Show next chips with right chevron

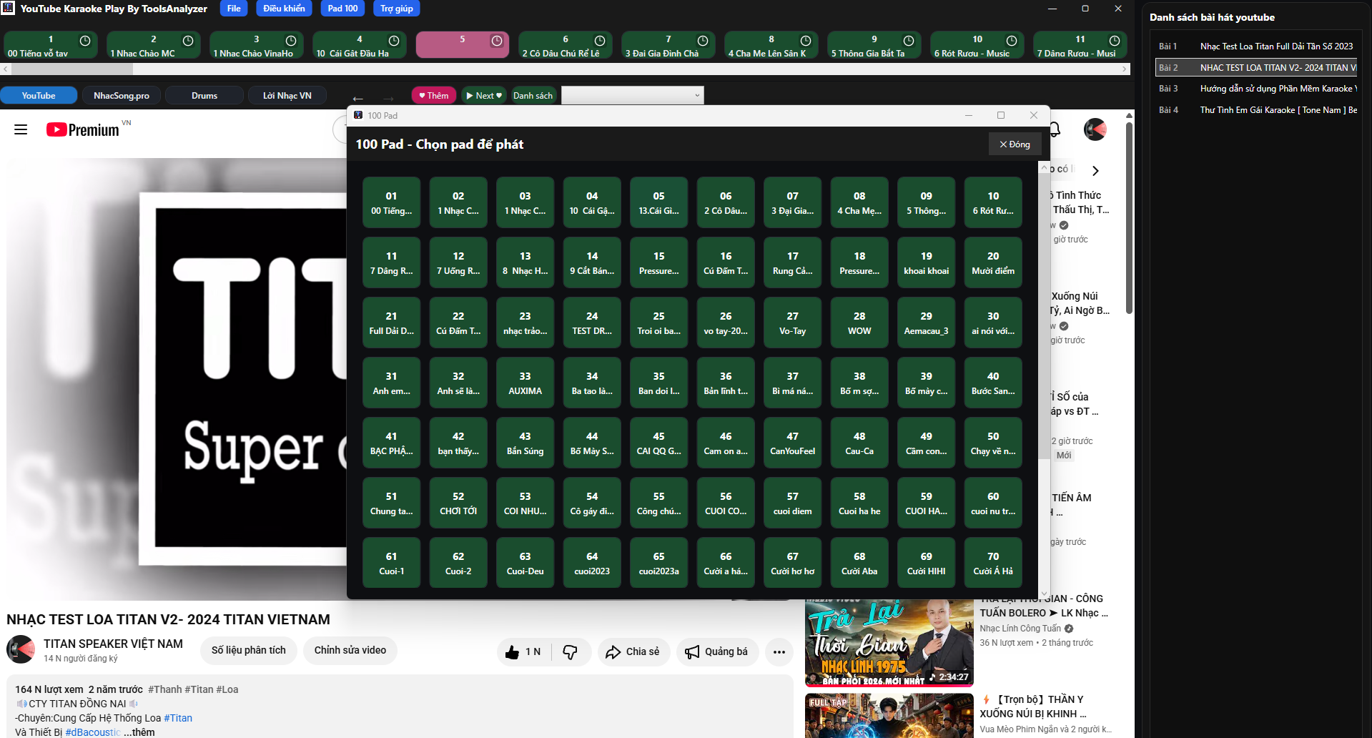tap(1095, 170)
